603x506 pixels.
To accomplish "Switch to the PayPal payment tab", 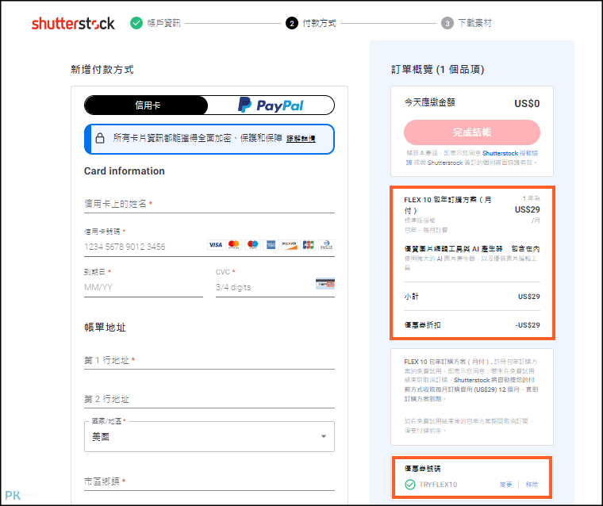I will [x=271, y=105].
